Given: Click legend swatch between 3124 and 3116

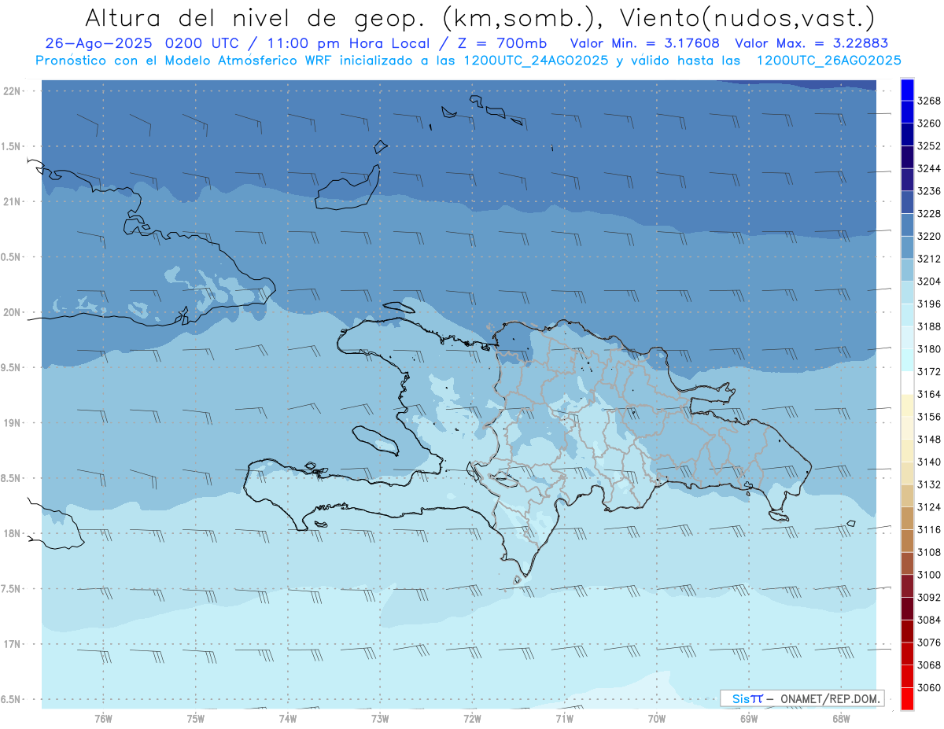Looking at the screenshot, I should (x=906, y=518).
